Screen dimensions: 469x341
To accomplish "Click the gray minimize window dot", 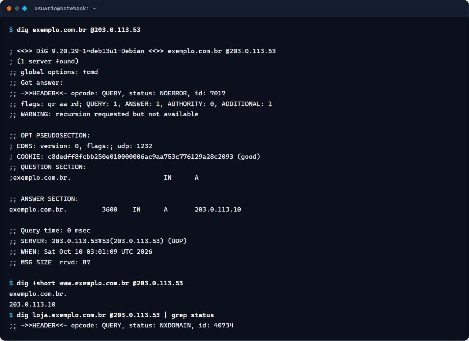I will click(17, 8).
